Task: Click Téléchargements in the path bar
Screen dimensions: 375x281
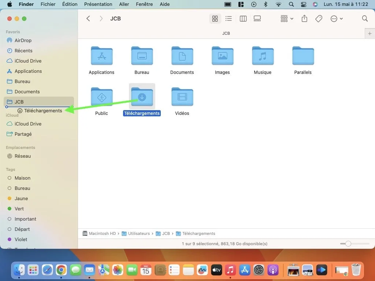Action: point(196,233)
